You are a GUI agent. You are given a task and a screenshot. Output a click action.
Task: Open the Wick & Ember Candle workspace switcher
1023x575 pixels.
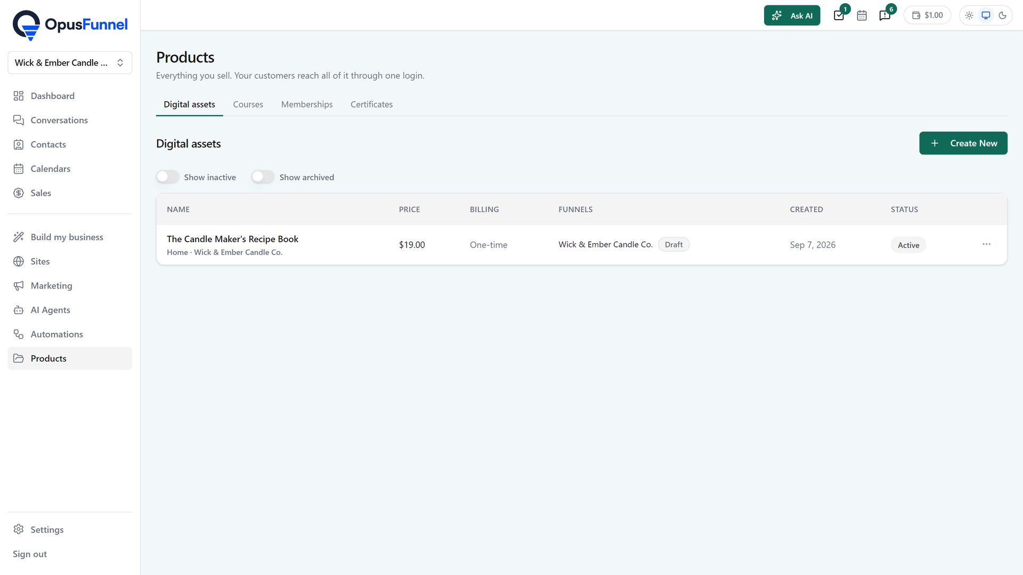tap(70, 63)
